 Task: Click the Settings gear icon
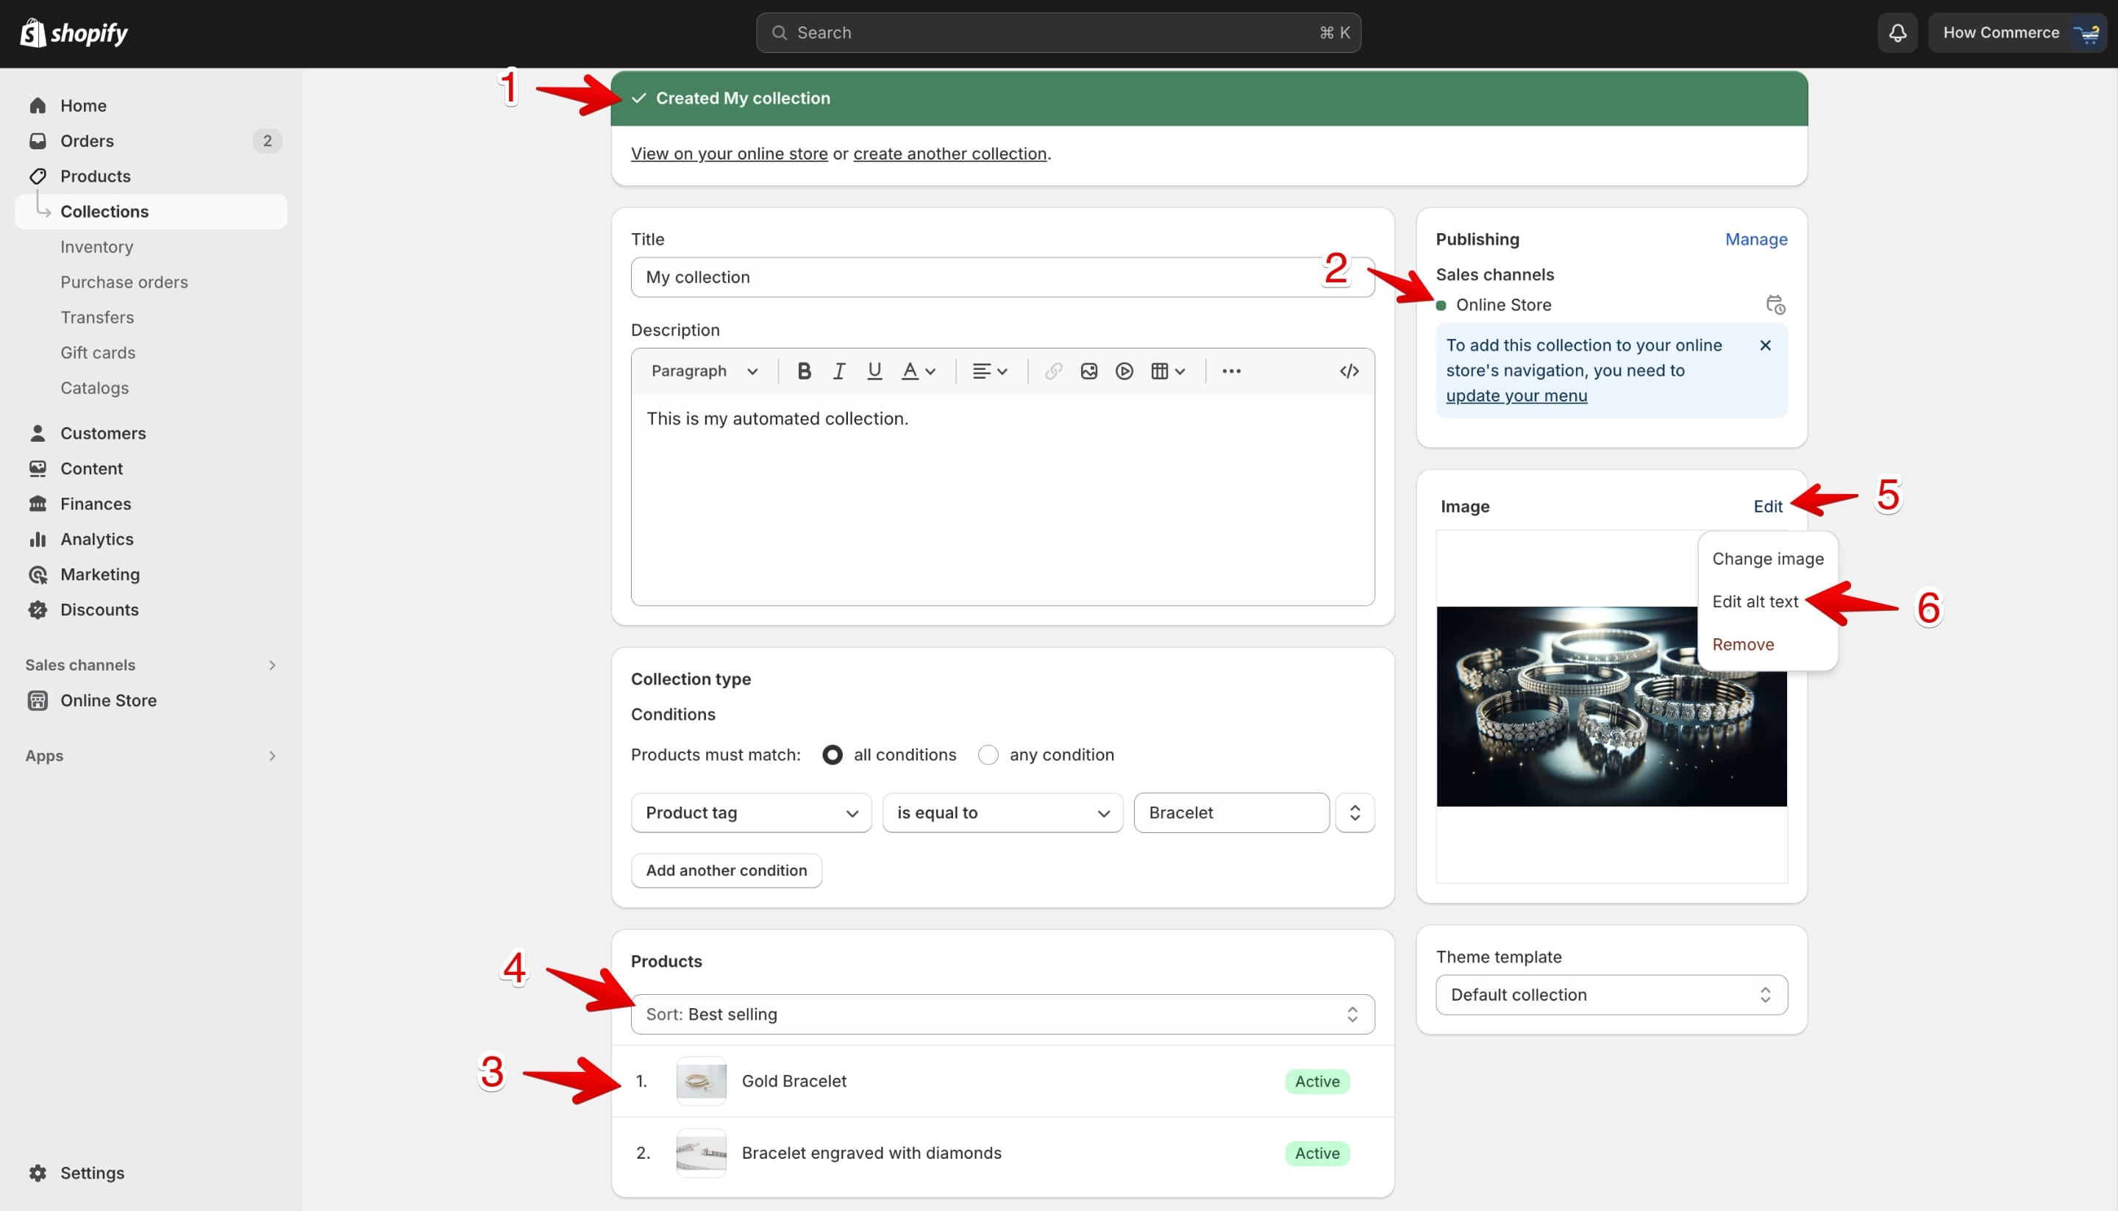38,1173
